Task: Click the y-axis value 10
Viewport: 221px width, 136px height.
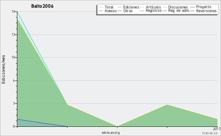Action: 13,57
